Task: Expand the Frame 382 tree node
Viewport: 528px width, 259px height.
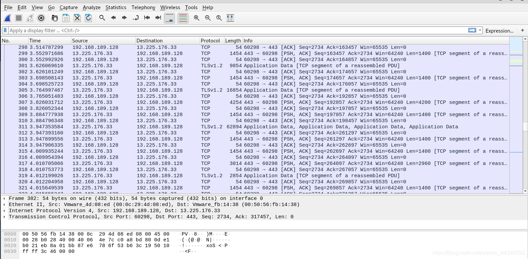Action: click(x=4, y=199)
